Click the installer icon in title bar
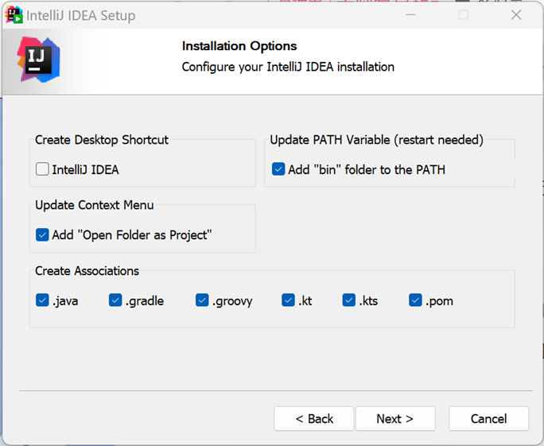 [14, 15]
